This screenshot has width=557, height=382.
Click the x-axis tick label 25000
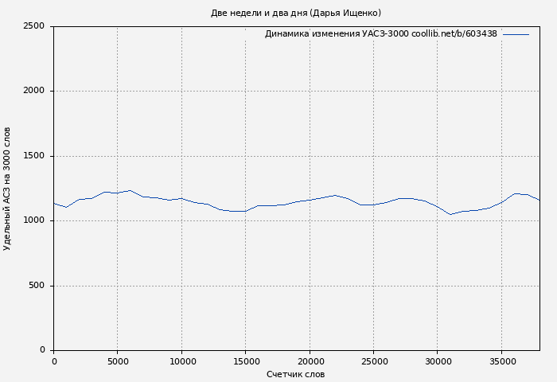(373, 361)
